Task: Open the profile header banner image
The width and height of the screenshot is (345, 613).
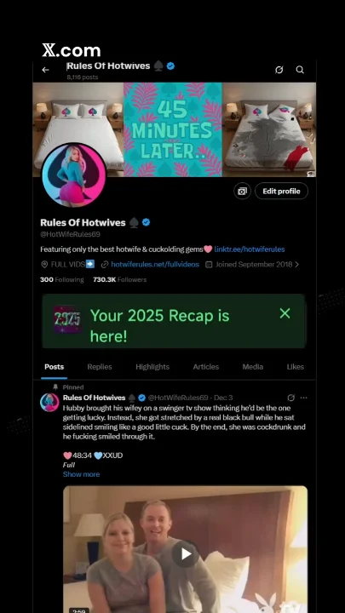Action: coord(174,129)
